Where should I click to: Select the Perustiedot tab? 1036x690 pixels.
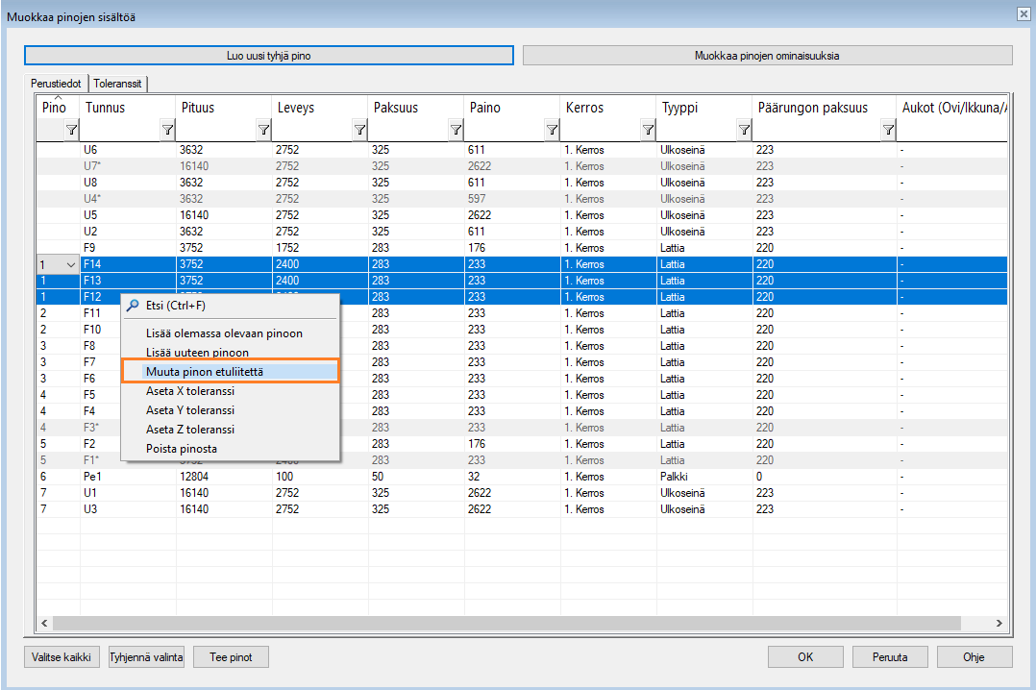57,84
